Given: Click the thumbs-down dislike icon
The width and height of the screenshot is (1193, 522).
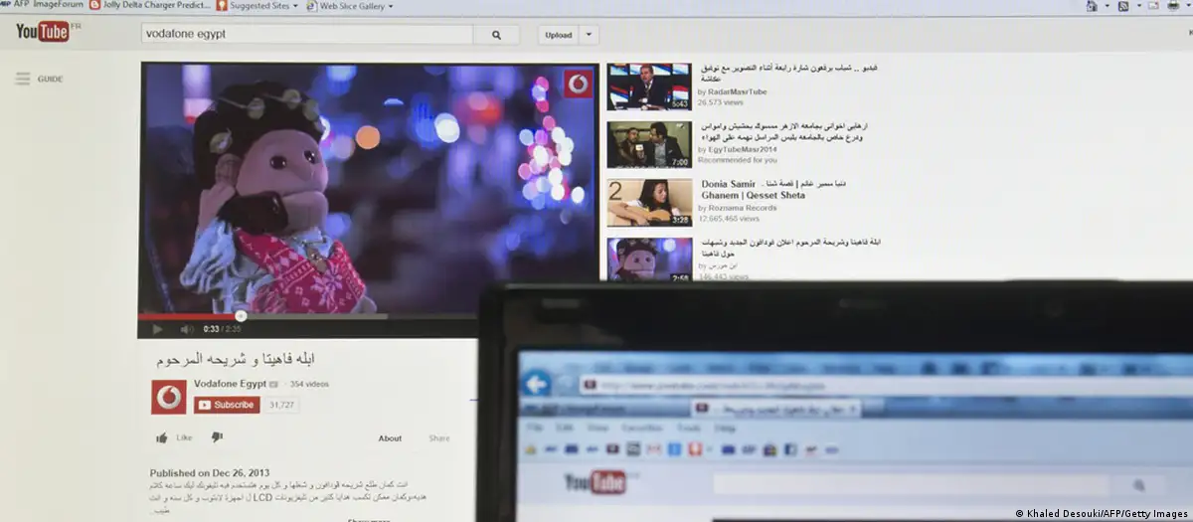Looking at the screenshot, I should tap(217, 437).
